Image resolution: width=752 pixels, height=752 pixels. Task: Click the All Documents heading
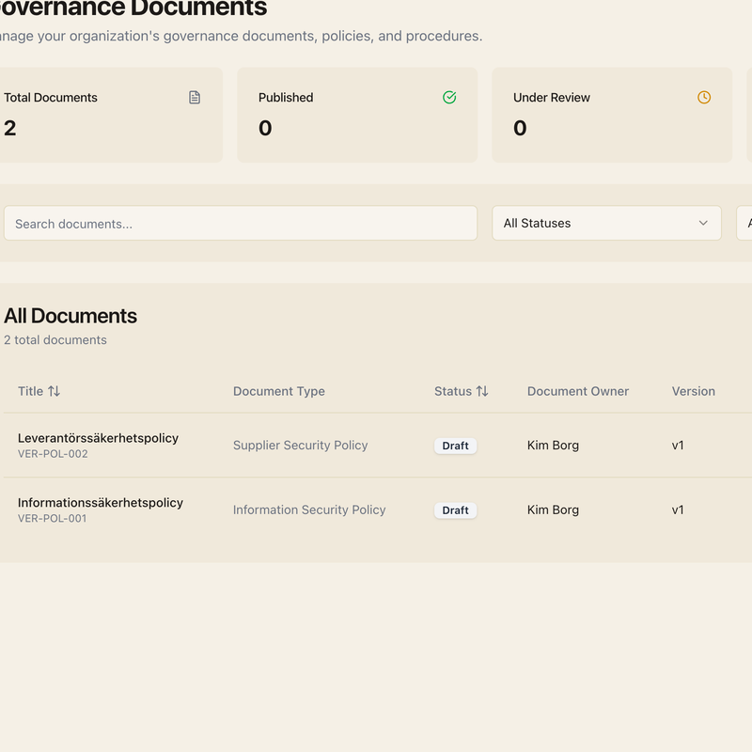click(x=70, y=316)
